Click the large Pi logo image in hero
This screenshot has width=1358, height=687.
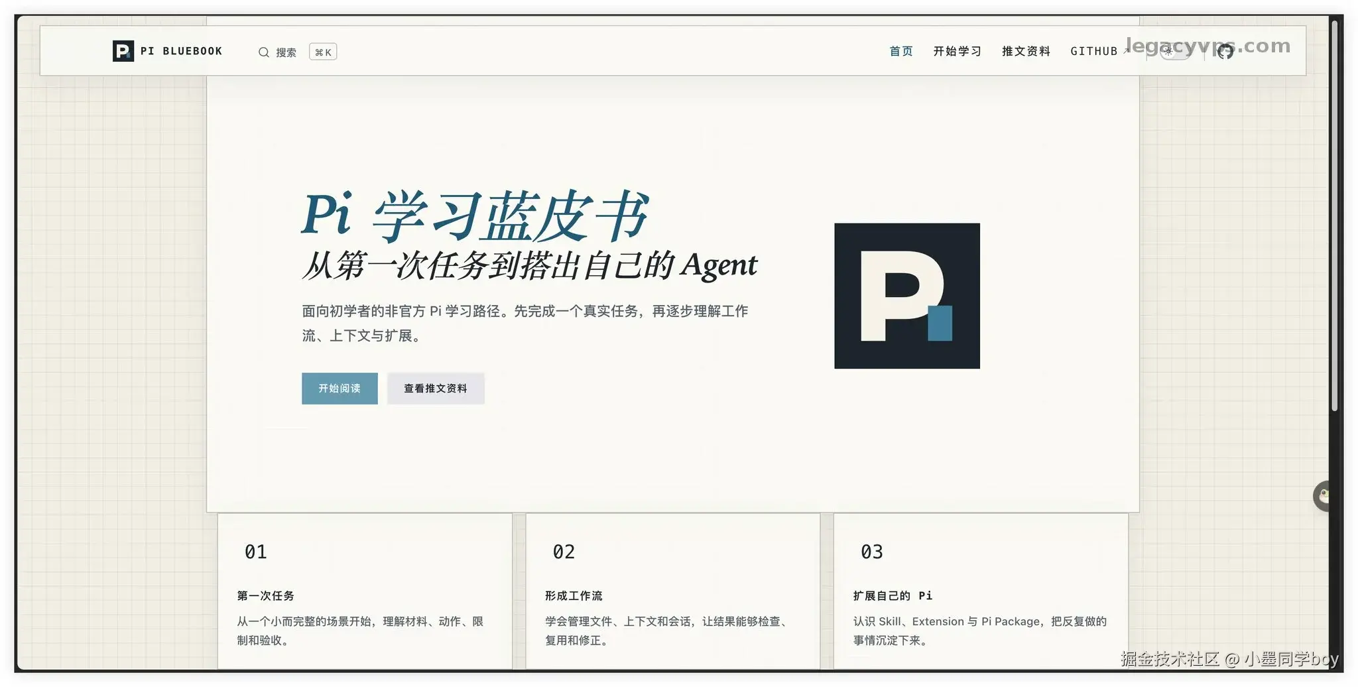pyautogui.click(x=906, y=296)
